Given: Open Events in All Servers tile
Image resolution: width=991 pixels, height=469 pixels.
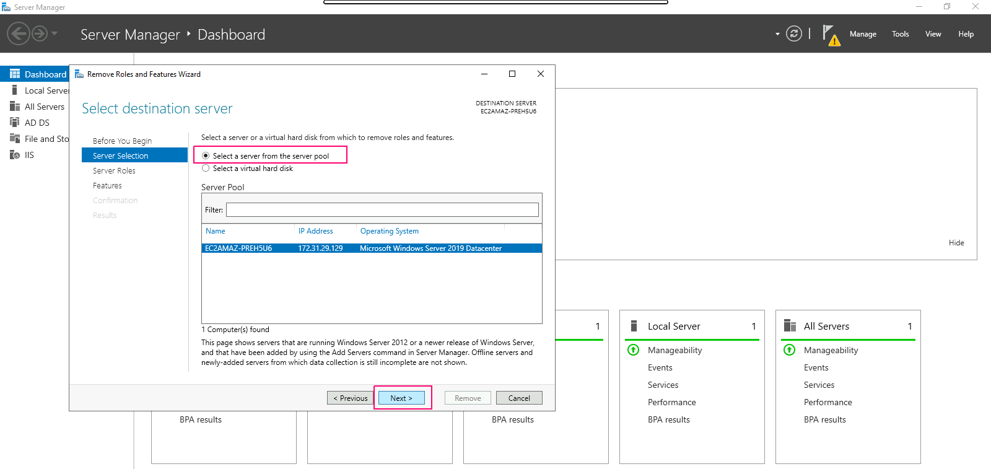Looking at the screenshot, I should click(x=816, y=367).
